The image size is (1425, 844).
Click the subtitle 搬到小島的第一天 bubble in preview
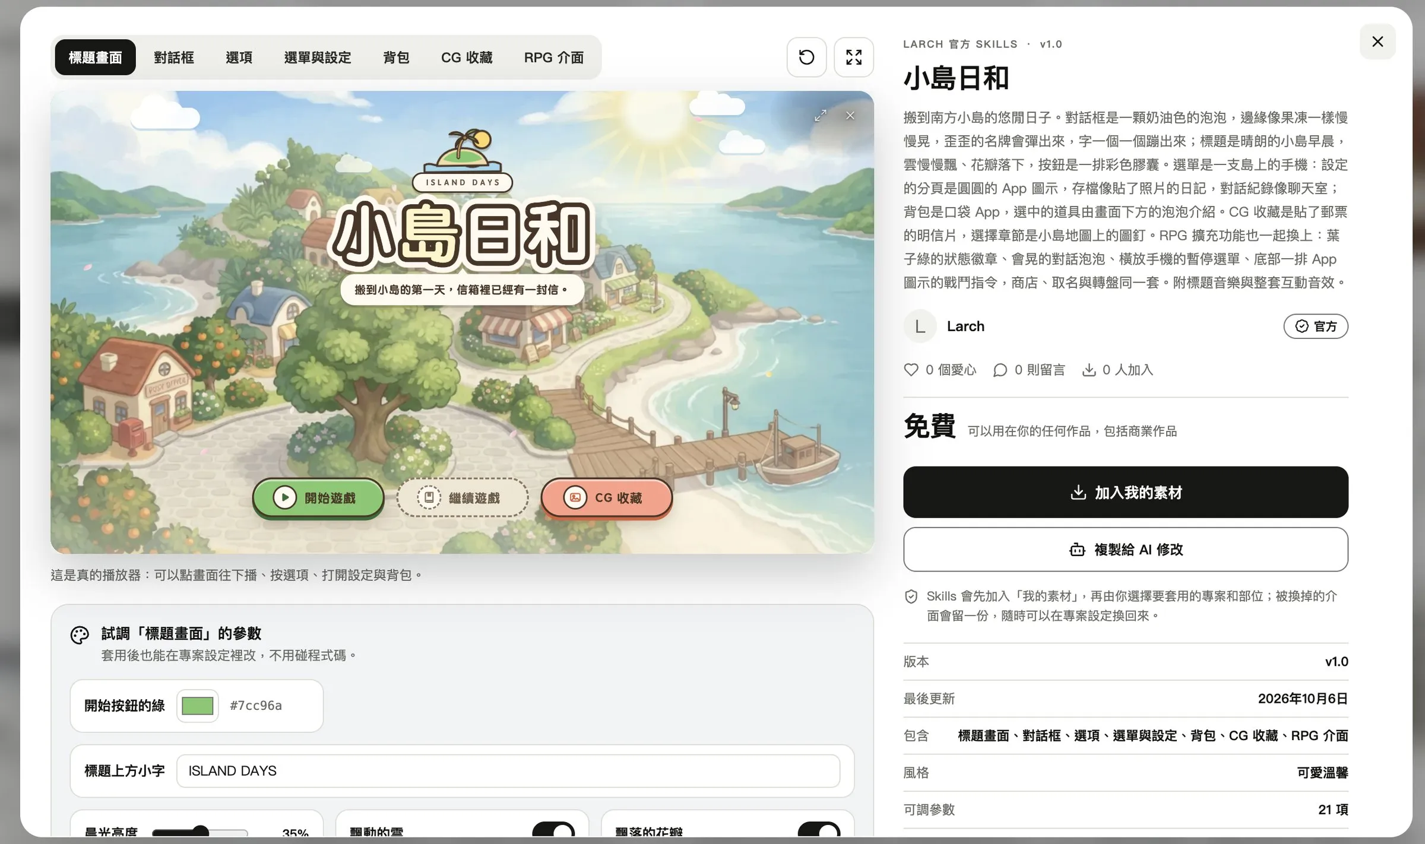[462, 290]
